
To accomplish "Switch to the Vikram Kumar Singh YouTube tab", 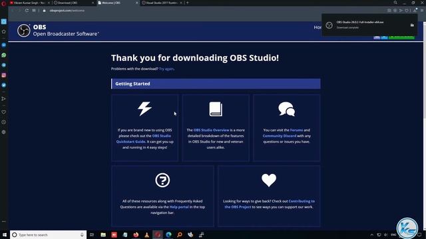I will 29,3.
